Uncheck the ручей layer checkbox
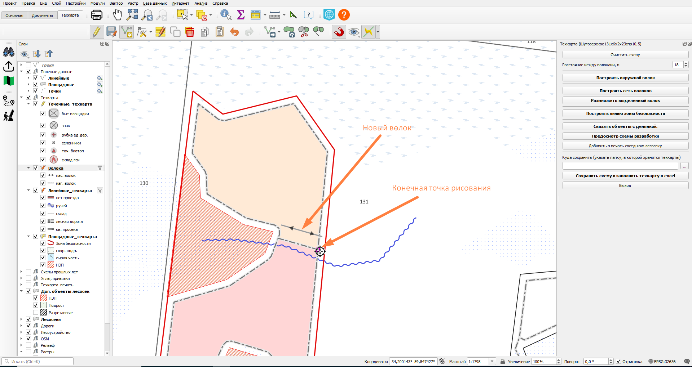 coord(43,205)
